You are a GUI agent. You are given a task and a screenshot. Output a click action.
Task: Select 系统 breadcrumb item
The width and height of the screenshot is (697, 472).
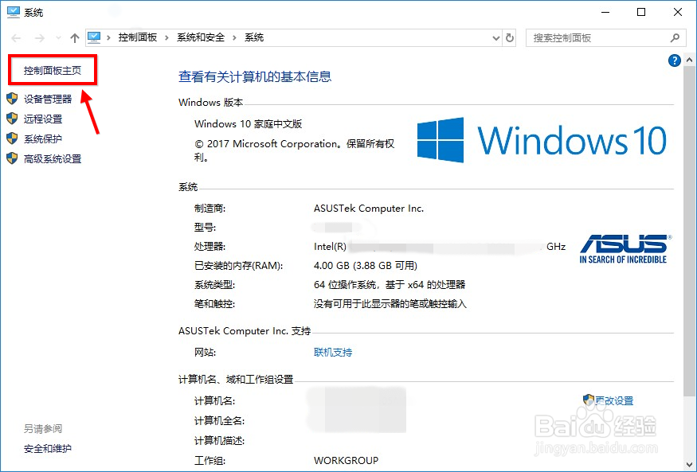click(x=254, y=37)
